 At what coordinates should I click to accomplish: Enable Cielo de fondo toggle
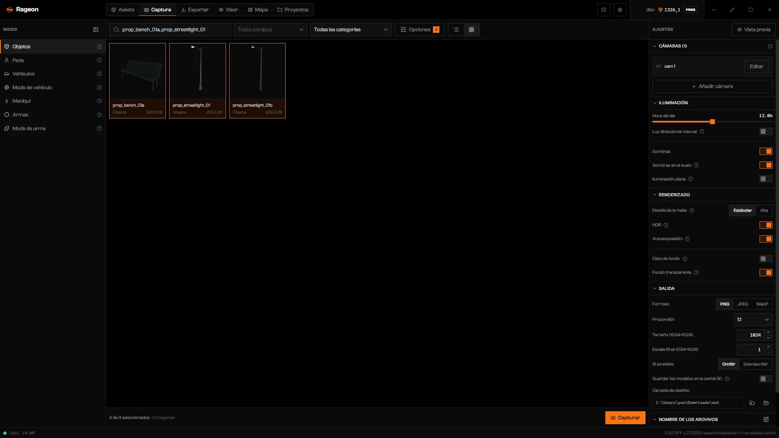(x=766, y=259)
